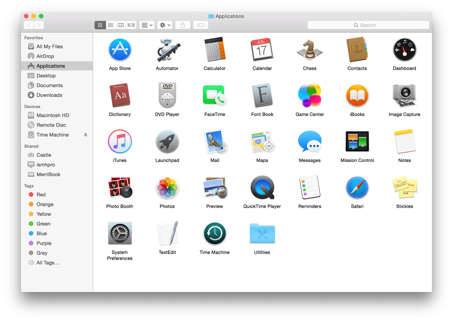Open the System Preferences gear icon
Image resolution: width=453 pixels, height=322 pixels.
coord(120,233)
